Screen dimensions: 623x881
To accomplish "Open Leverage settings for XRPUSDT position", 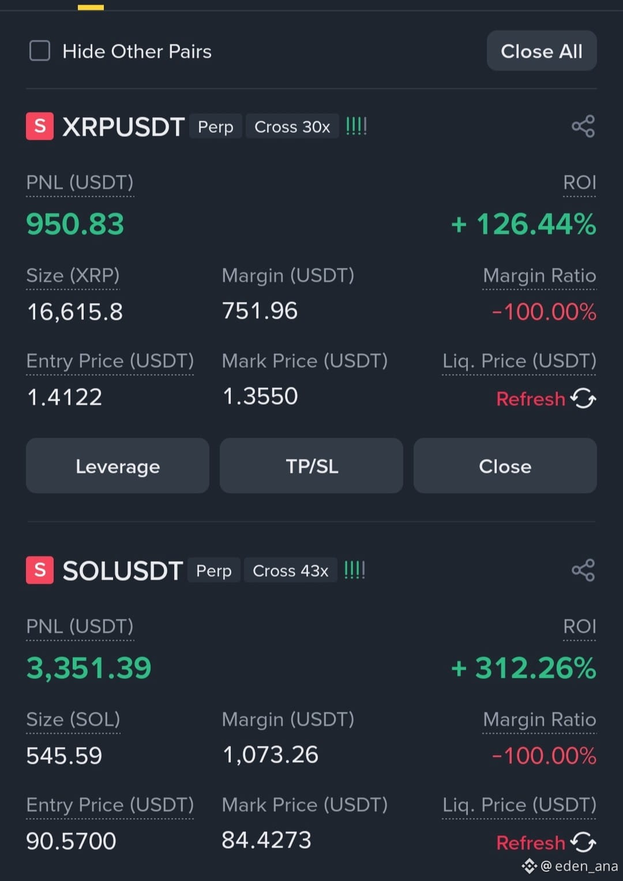I will coord(118,466).
